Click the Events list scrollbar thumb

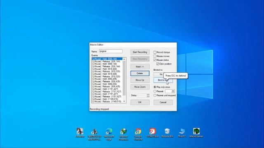pyautogui.click(x=124, y=78)
